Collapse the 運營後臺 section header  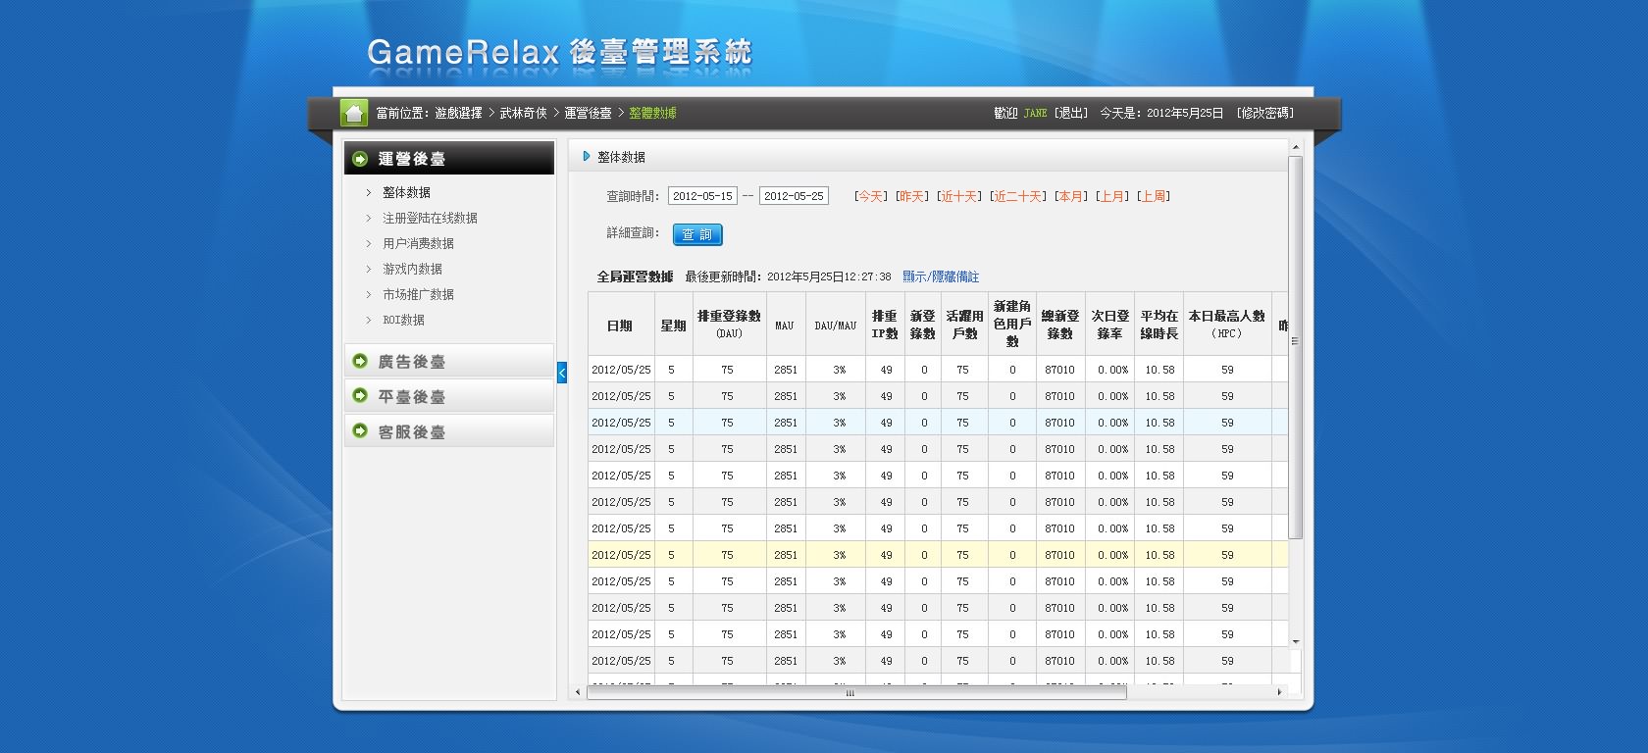[x=449, y=158]
